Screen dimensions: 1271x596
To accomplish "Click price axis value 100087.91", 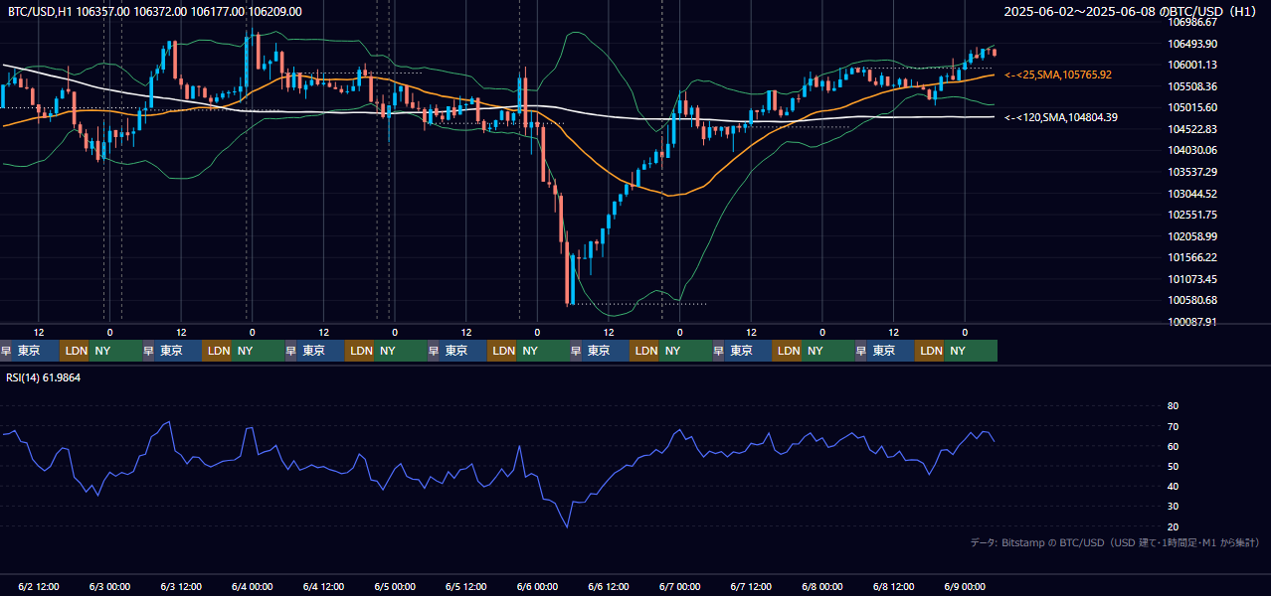I will pos(1192,322).
